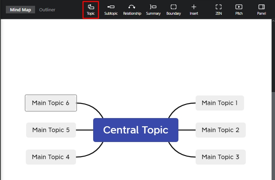Toggle the Panel sidebar
The image size is (275, 180).
coord(262,10)
